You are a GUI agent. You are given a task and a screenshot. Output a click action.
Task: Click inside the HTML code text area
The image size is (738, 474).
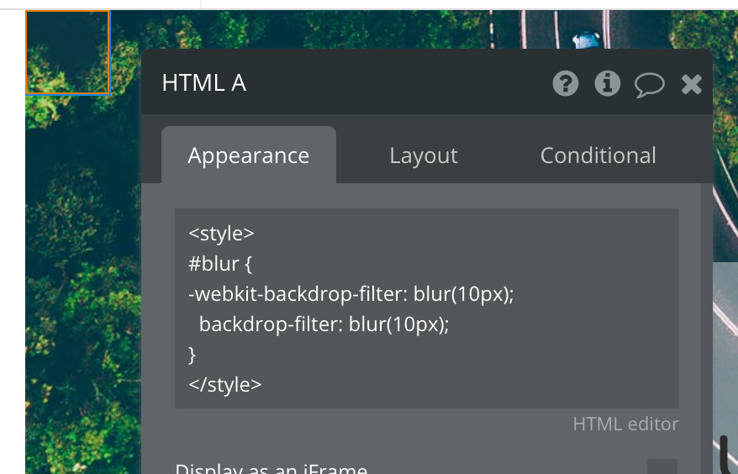pyautogui.click(x=426, y=308)
